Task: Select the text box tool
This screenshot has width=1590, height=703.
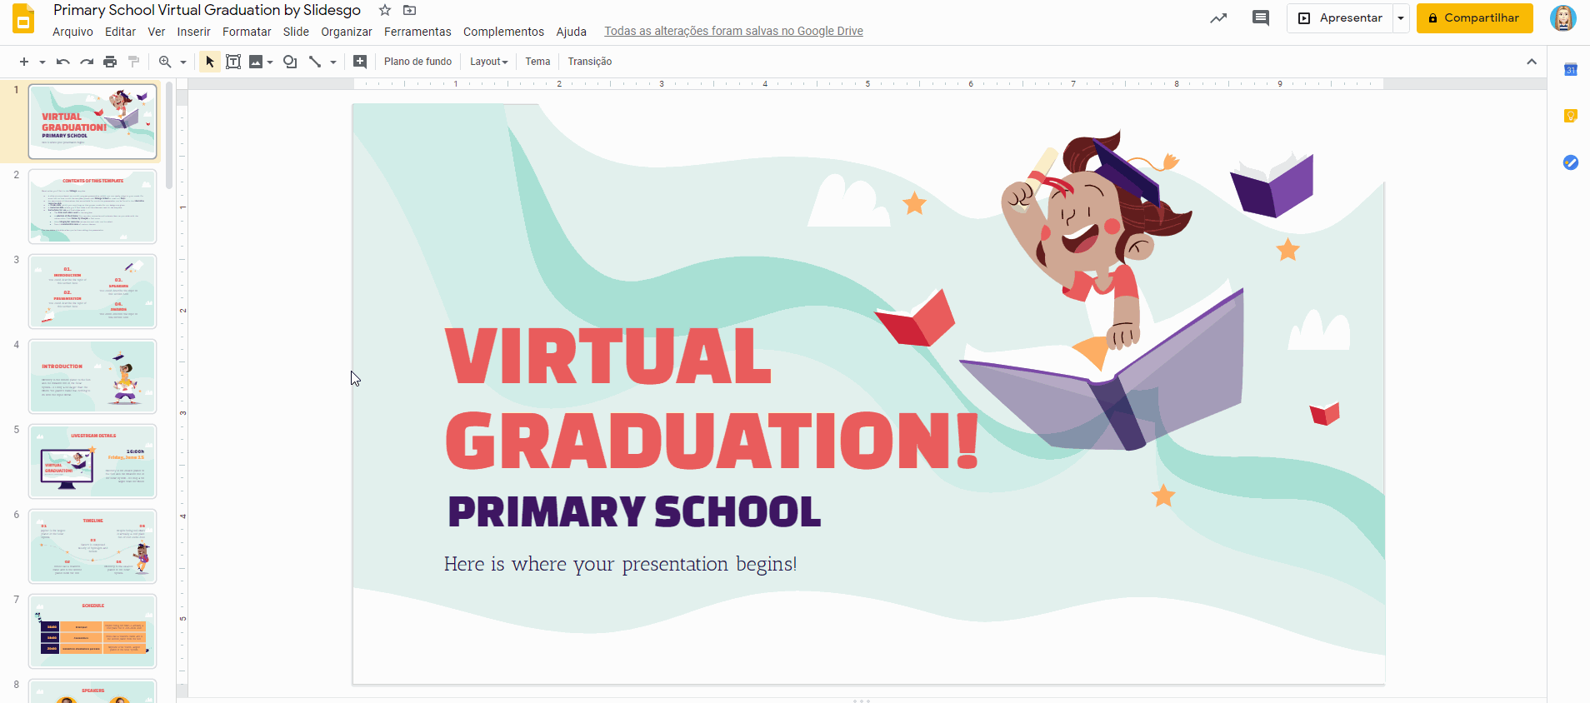Action: pyautogui.click(x=233, y=62)
